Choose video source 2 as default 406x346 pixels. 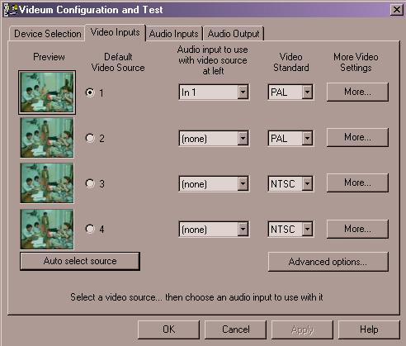pos(90,138)
